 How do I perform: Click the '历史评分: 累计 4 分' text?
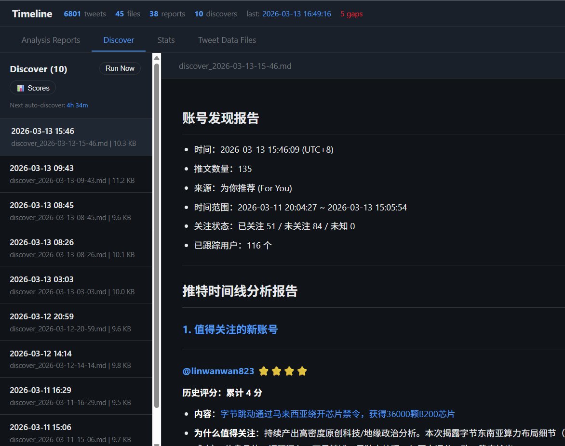click(x=222, y=393)
